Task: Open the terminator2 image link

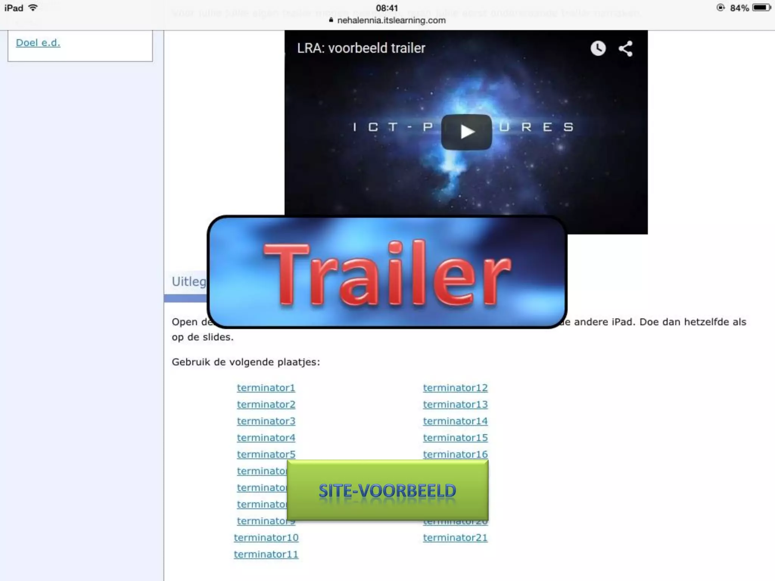Action: (266, 404)
